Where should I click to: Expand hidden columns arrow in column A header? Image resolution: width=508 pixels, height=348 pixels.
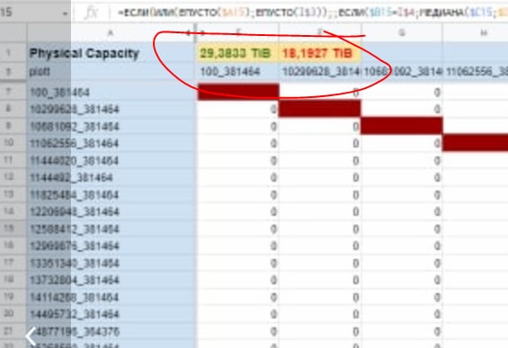pos(188,32)
